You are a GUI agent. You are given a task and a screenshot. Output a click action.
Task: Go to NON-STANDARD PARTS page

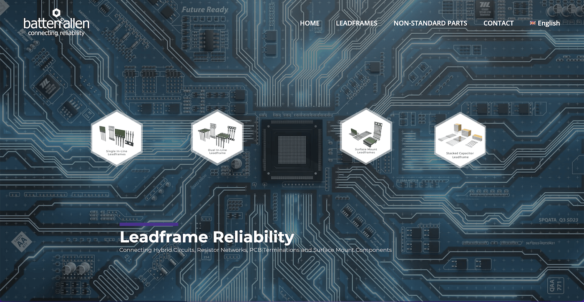pyautogui.click(x=430, y=23)
